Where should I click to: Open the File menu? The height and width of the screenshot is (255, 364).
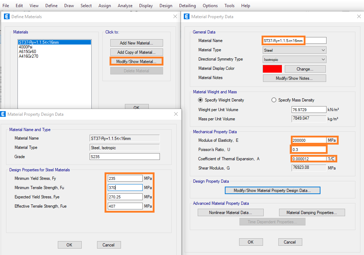[6, 6]
